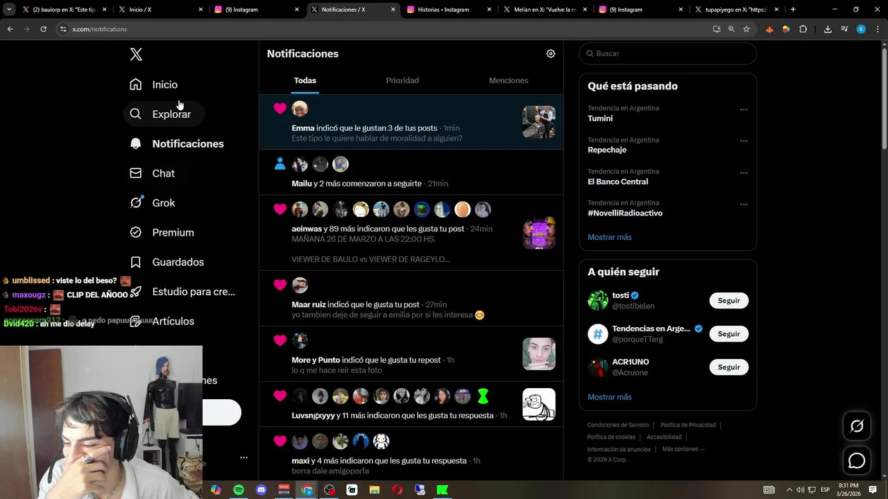
Task: Open #NovelliRadioactivo trend
Action: tap(625, 213)
